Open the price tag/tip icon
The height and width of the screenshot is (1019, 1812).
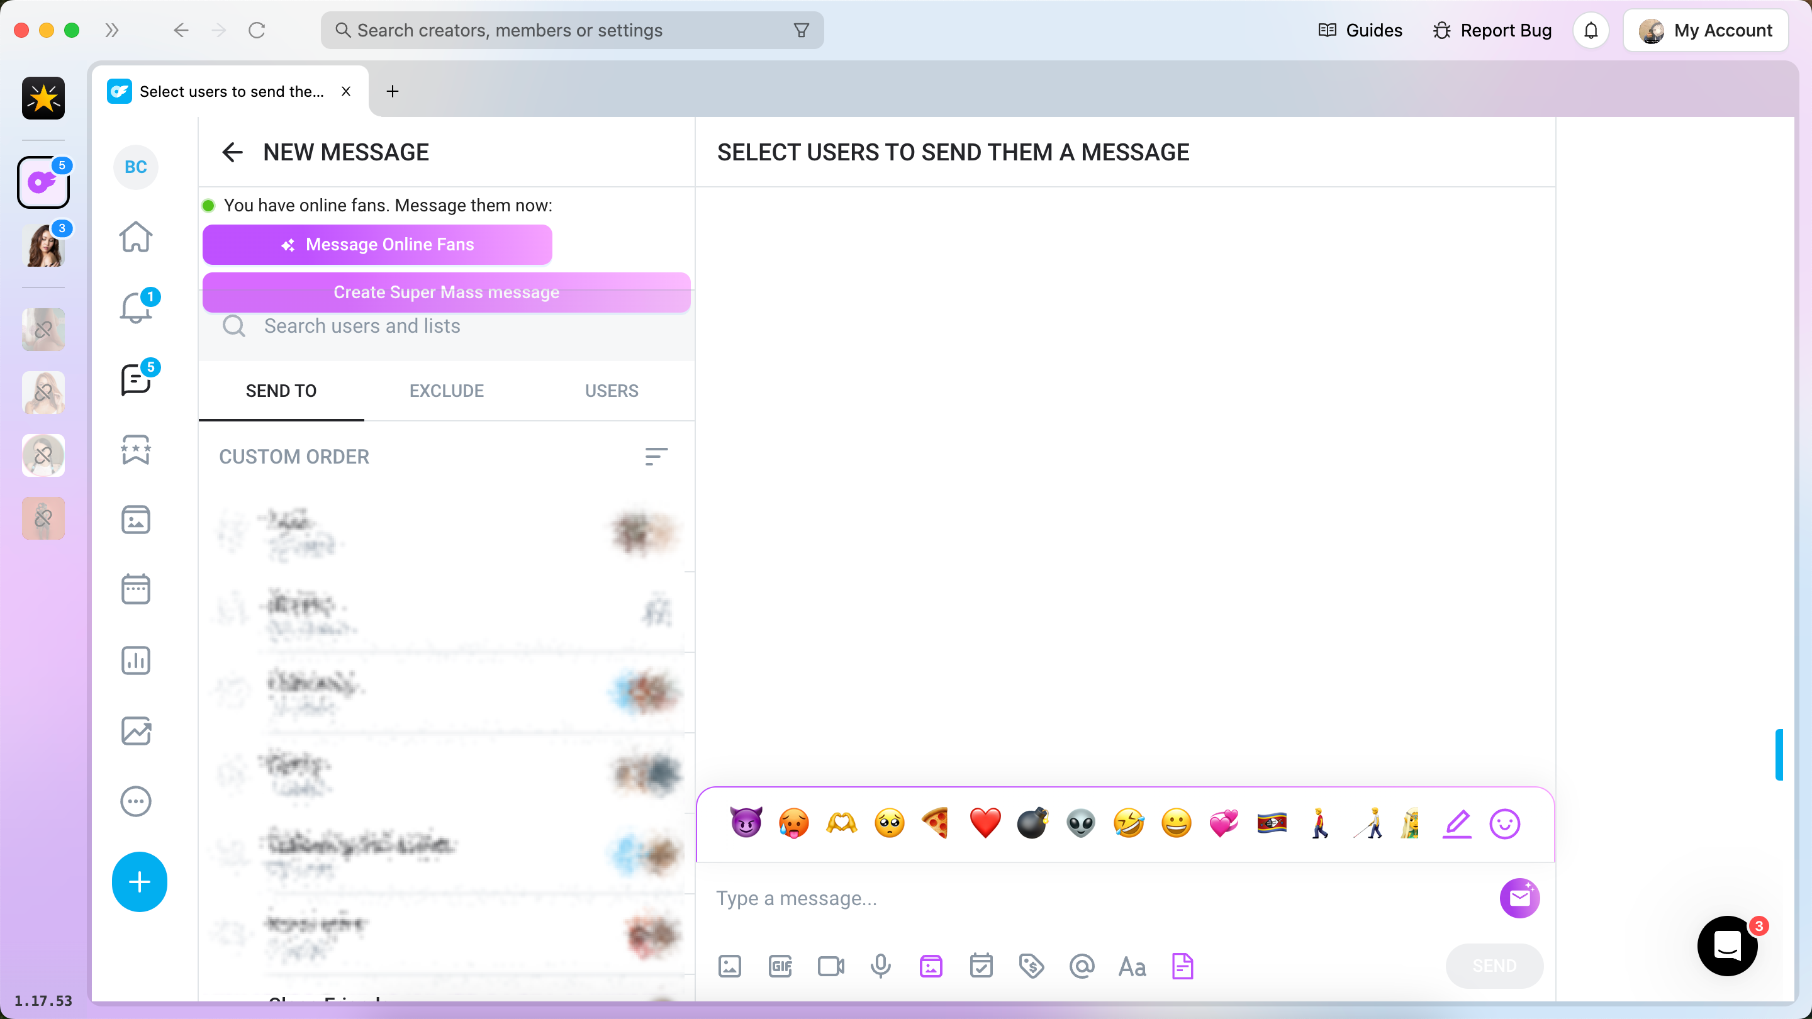(1031, 967)
